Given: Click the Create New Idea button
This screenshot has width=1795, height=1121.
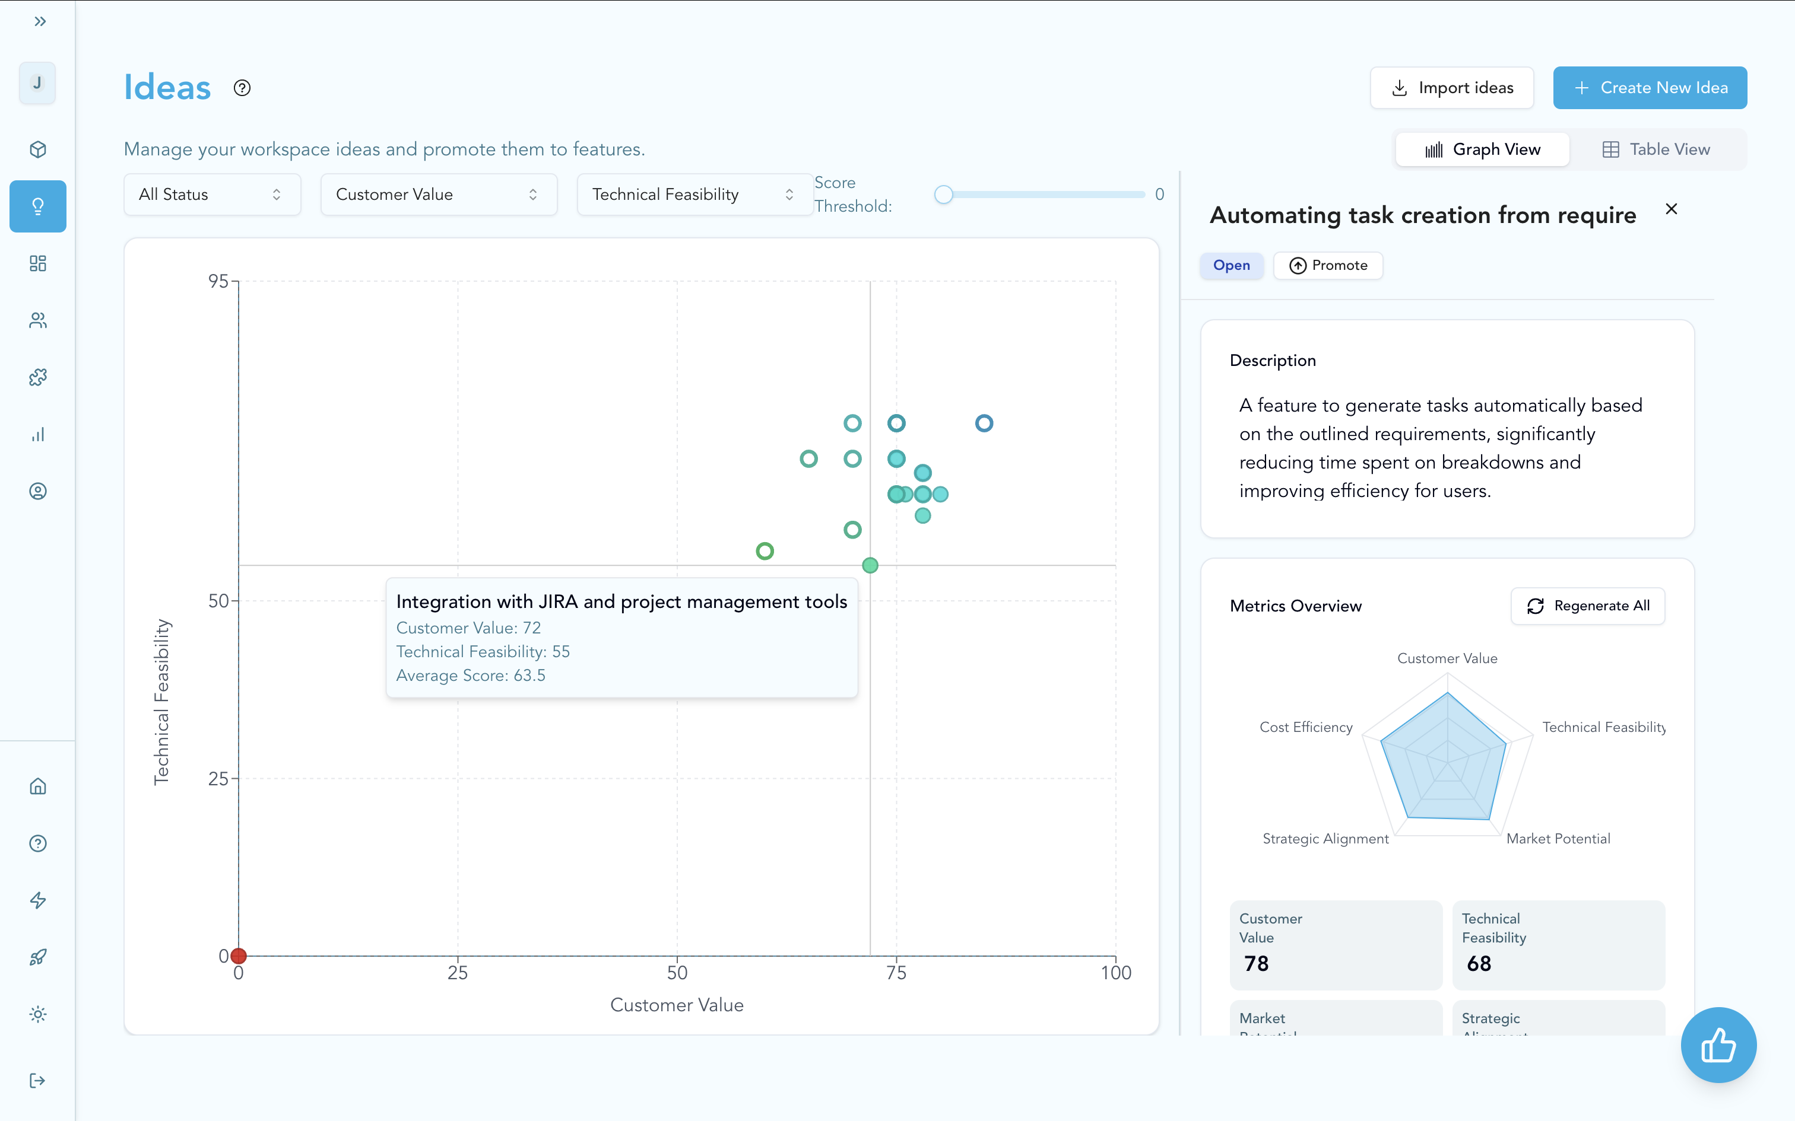Looking at the screenshot, I should click(x=1650, y=88).
